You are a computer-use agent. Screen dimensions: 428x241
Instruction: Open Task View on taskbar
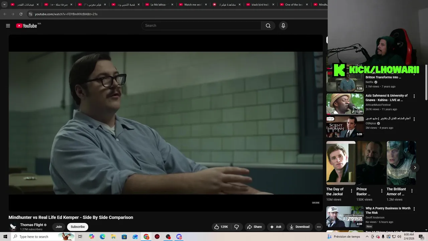point(80,237)
